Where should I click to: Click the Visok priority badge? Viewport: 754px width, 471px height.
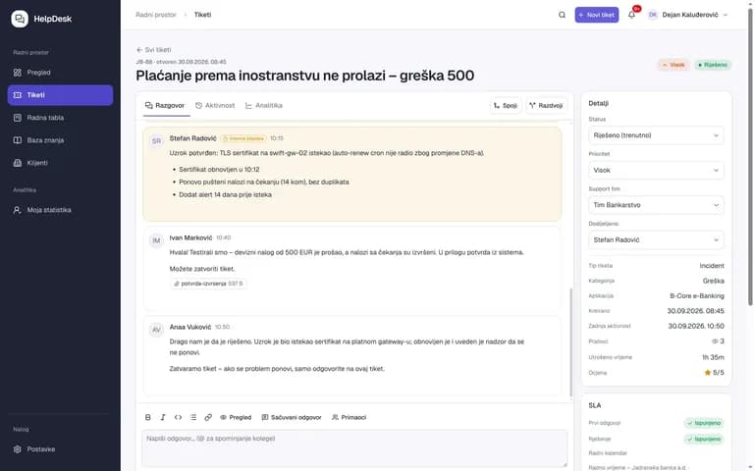[x=673, y=65]
